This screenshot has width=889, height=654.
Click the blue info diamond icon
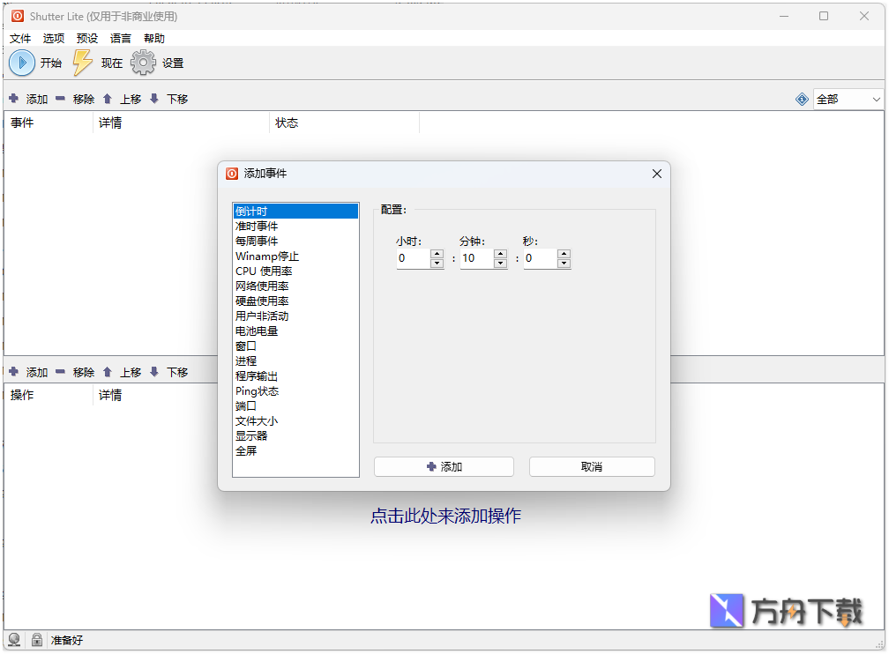[801, 99]
